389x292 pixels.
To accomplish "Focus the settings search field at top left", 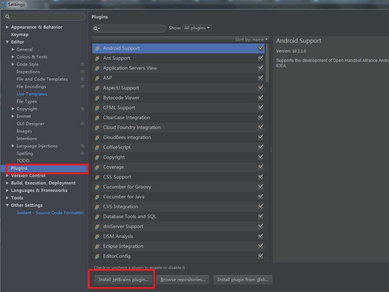I will 46,17.
